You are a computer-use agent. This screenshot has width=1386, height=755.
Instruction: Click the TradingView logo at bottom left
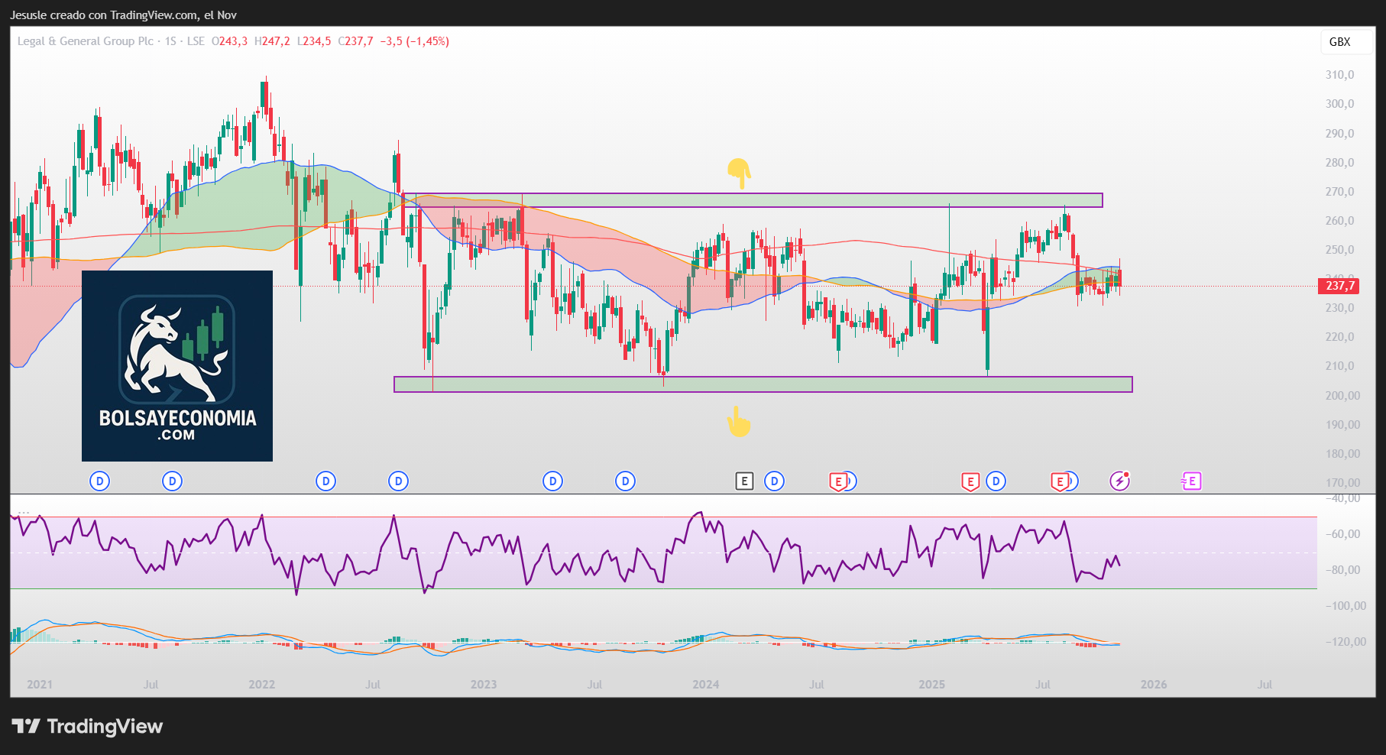(x=87, y=726)
